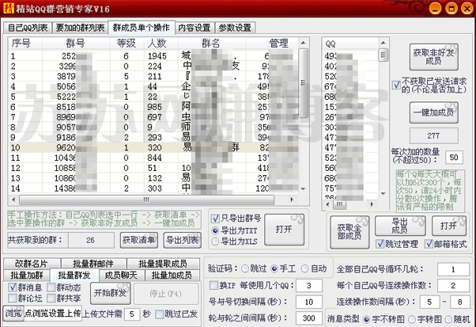Screen dimensions: 476x327
Task: Enable 换IP checkbox
Action: [213, 285]
